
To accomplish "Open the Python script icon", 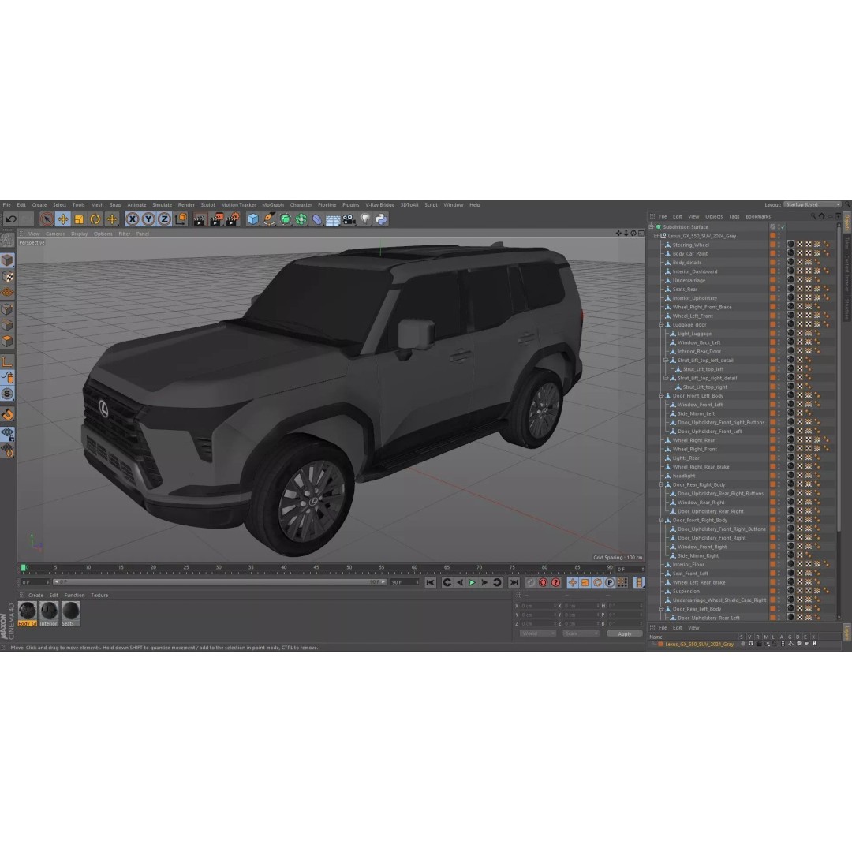I will (x=382, y=219).
